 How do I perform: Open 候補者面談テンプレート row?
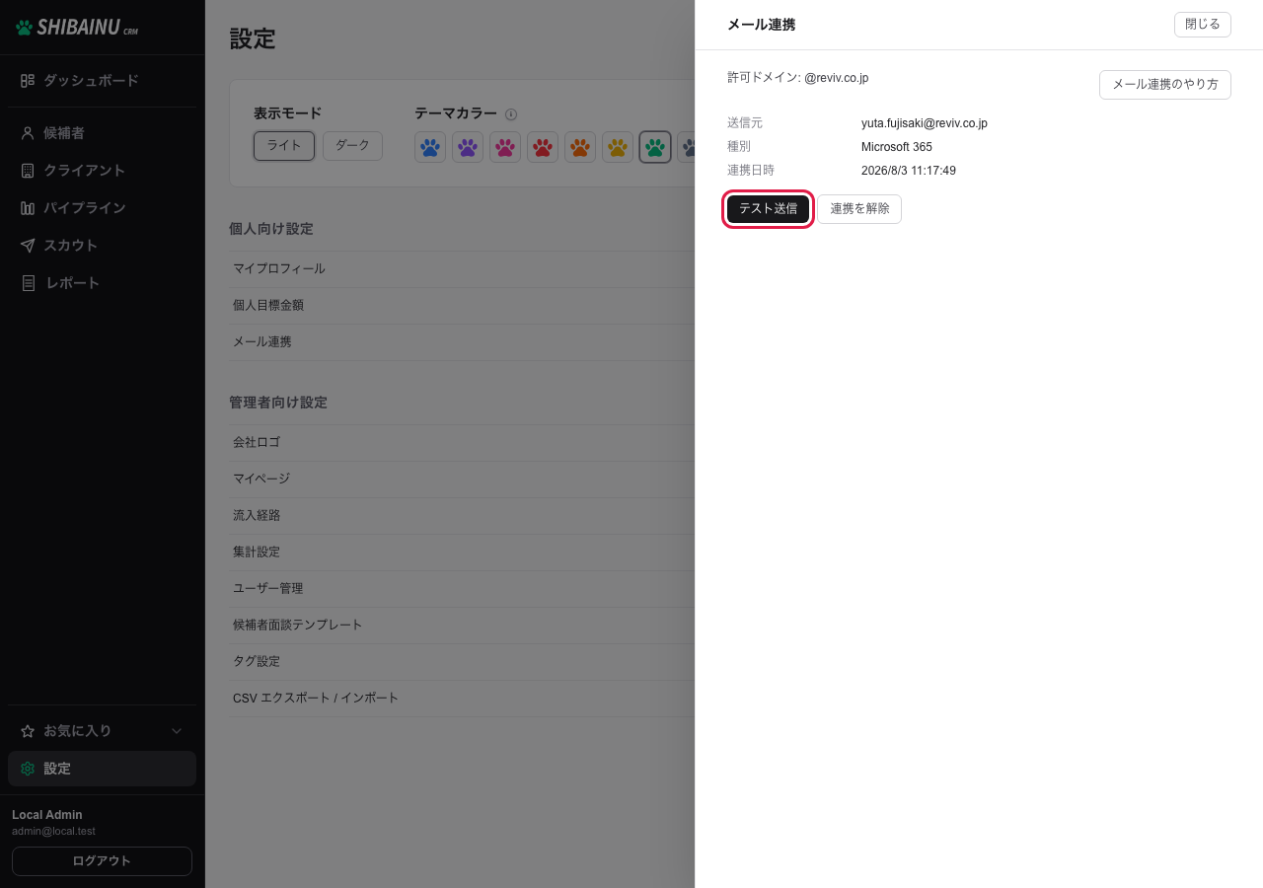tap(462, 626)
